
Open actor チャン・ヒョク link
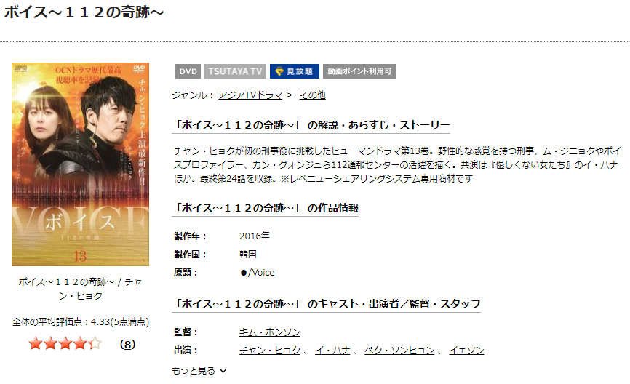coord(270,351)
